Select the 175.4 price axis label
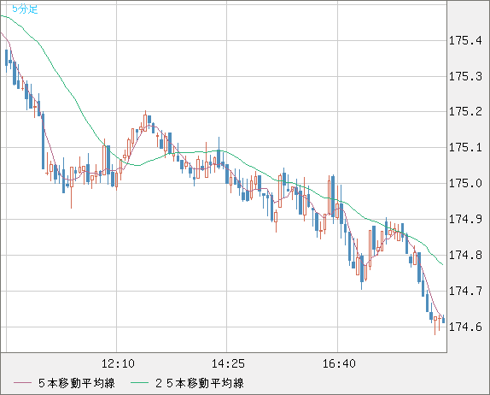 pyautogui.click(x=465, y=41)
